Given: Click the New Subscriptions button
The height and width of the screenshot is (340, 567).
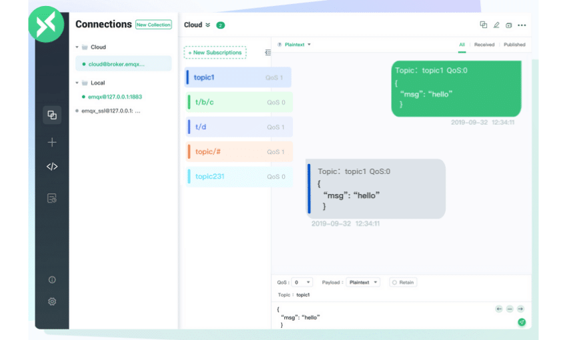Looking at the screenshot, I should click(215, 52).
